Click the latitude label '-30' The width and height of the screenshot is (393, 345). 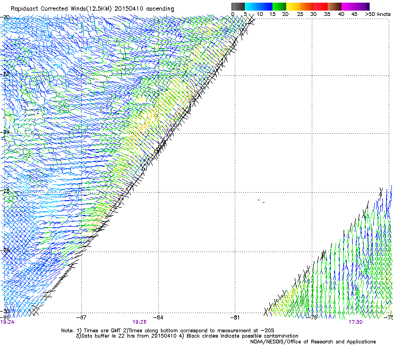tap(5, 311)
